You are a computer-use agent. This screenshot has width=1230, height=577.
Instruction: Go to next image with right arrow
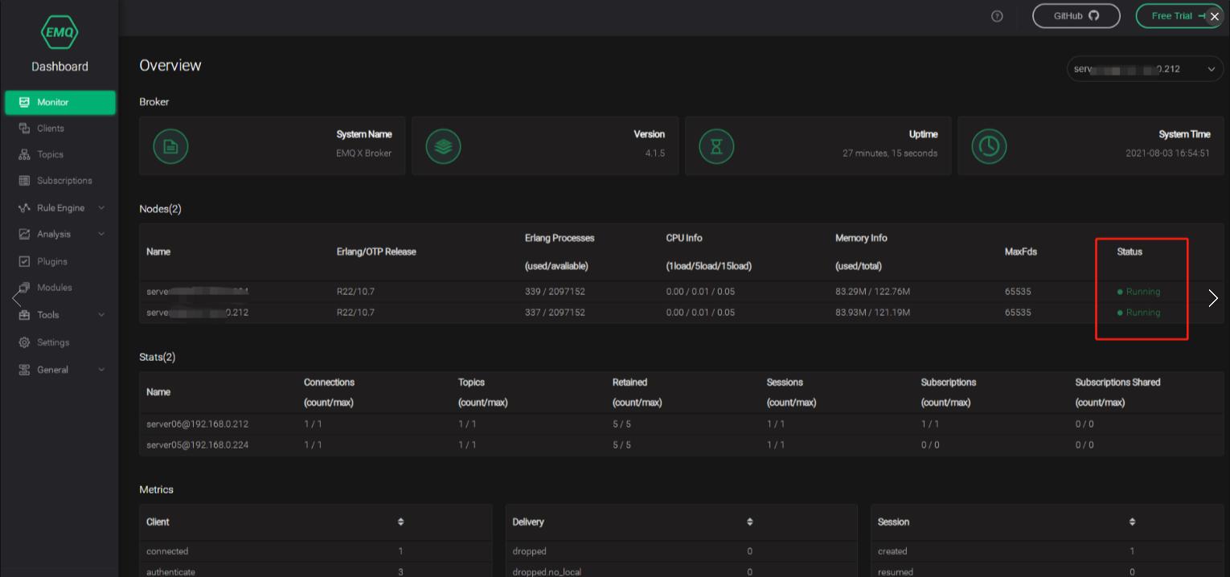pos(1213,298)
